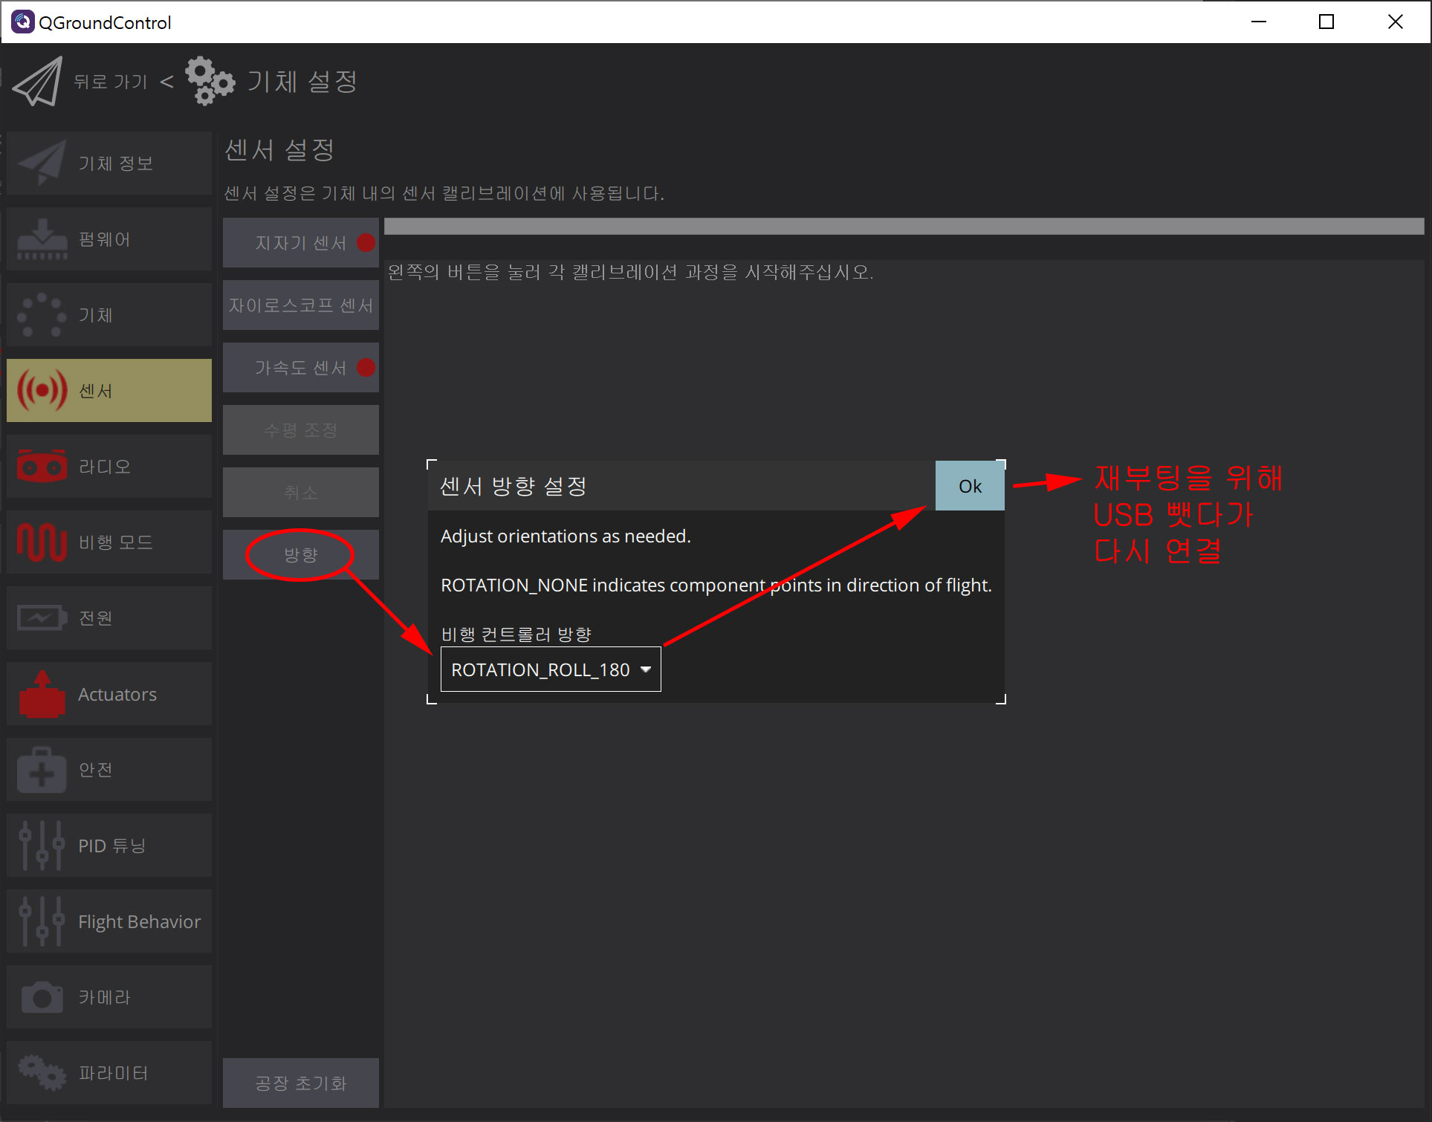The height and width of the screenshot is (1122, 1432).
Task: Expand the ROTATION_ROLL_180 orientation dropdown
Action: coord(550,669)
